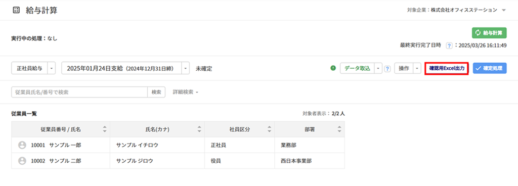Click avatar icon of employee 10002
Image resolution: width=518 pixels, height=186 pixels.
[x=22, y=161]
